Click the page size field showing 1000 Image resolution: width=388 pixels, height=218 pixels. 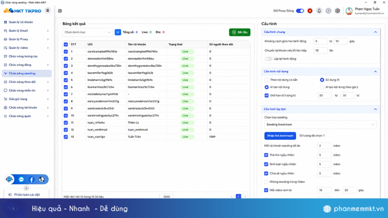[x=166, y=196]
